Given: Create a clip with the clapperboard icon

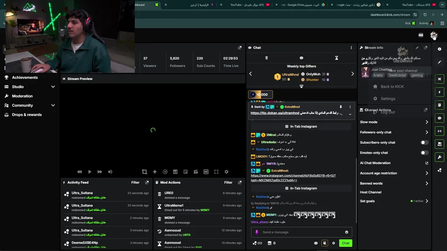Looking at the screenshot, I should coord(196,172).
